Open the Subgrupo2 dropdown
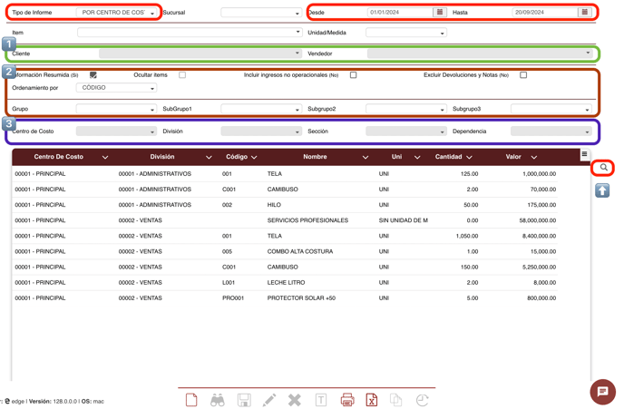Screen dimensions: 624x409 [x=406, y=109]
